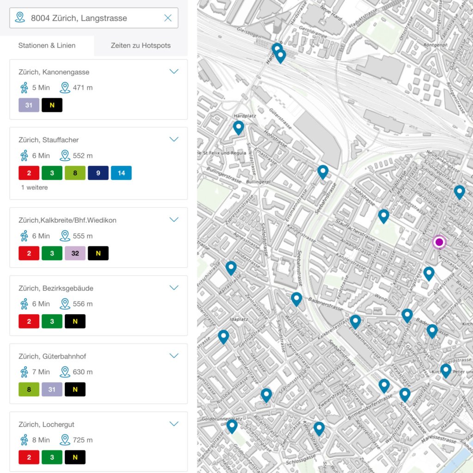The height and width of the screenshot is (473, 473).
Task: Click the location pin icon in search box
Action: (20, 18)
